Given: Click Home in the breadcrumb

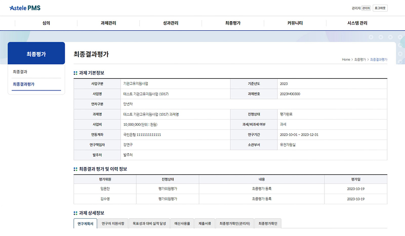Looking at the screenshot, I should point(346,60).
